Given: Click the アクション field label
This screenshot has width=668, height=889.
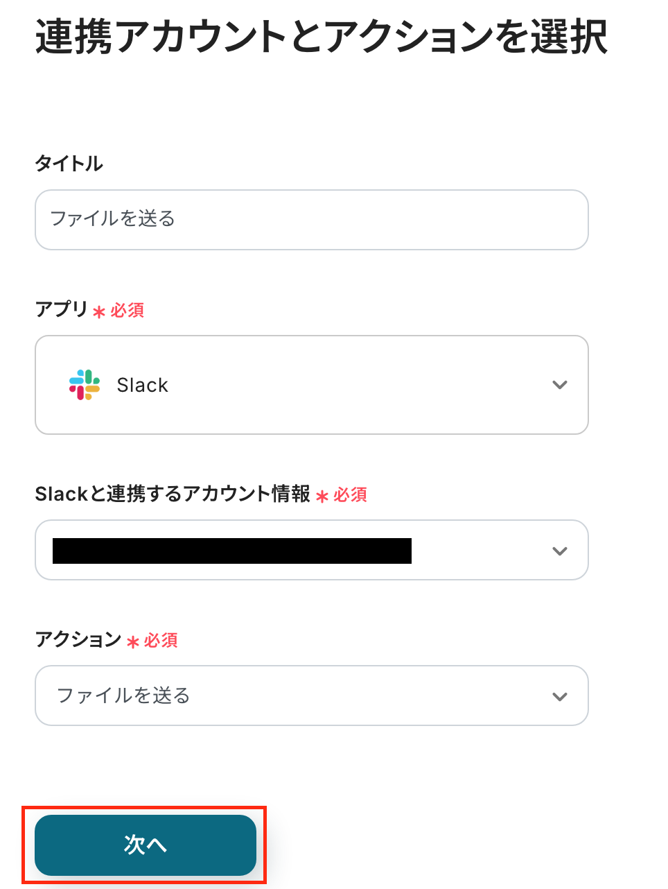Looking at the screenshot, I should pos(78,639).
